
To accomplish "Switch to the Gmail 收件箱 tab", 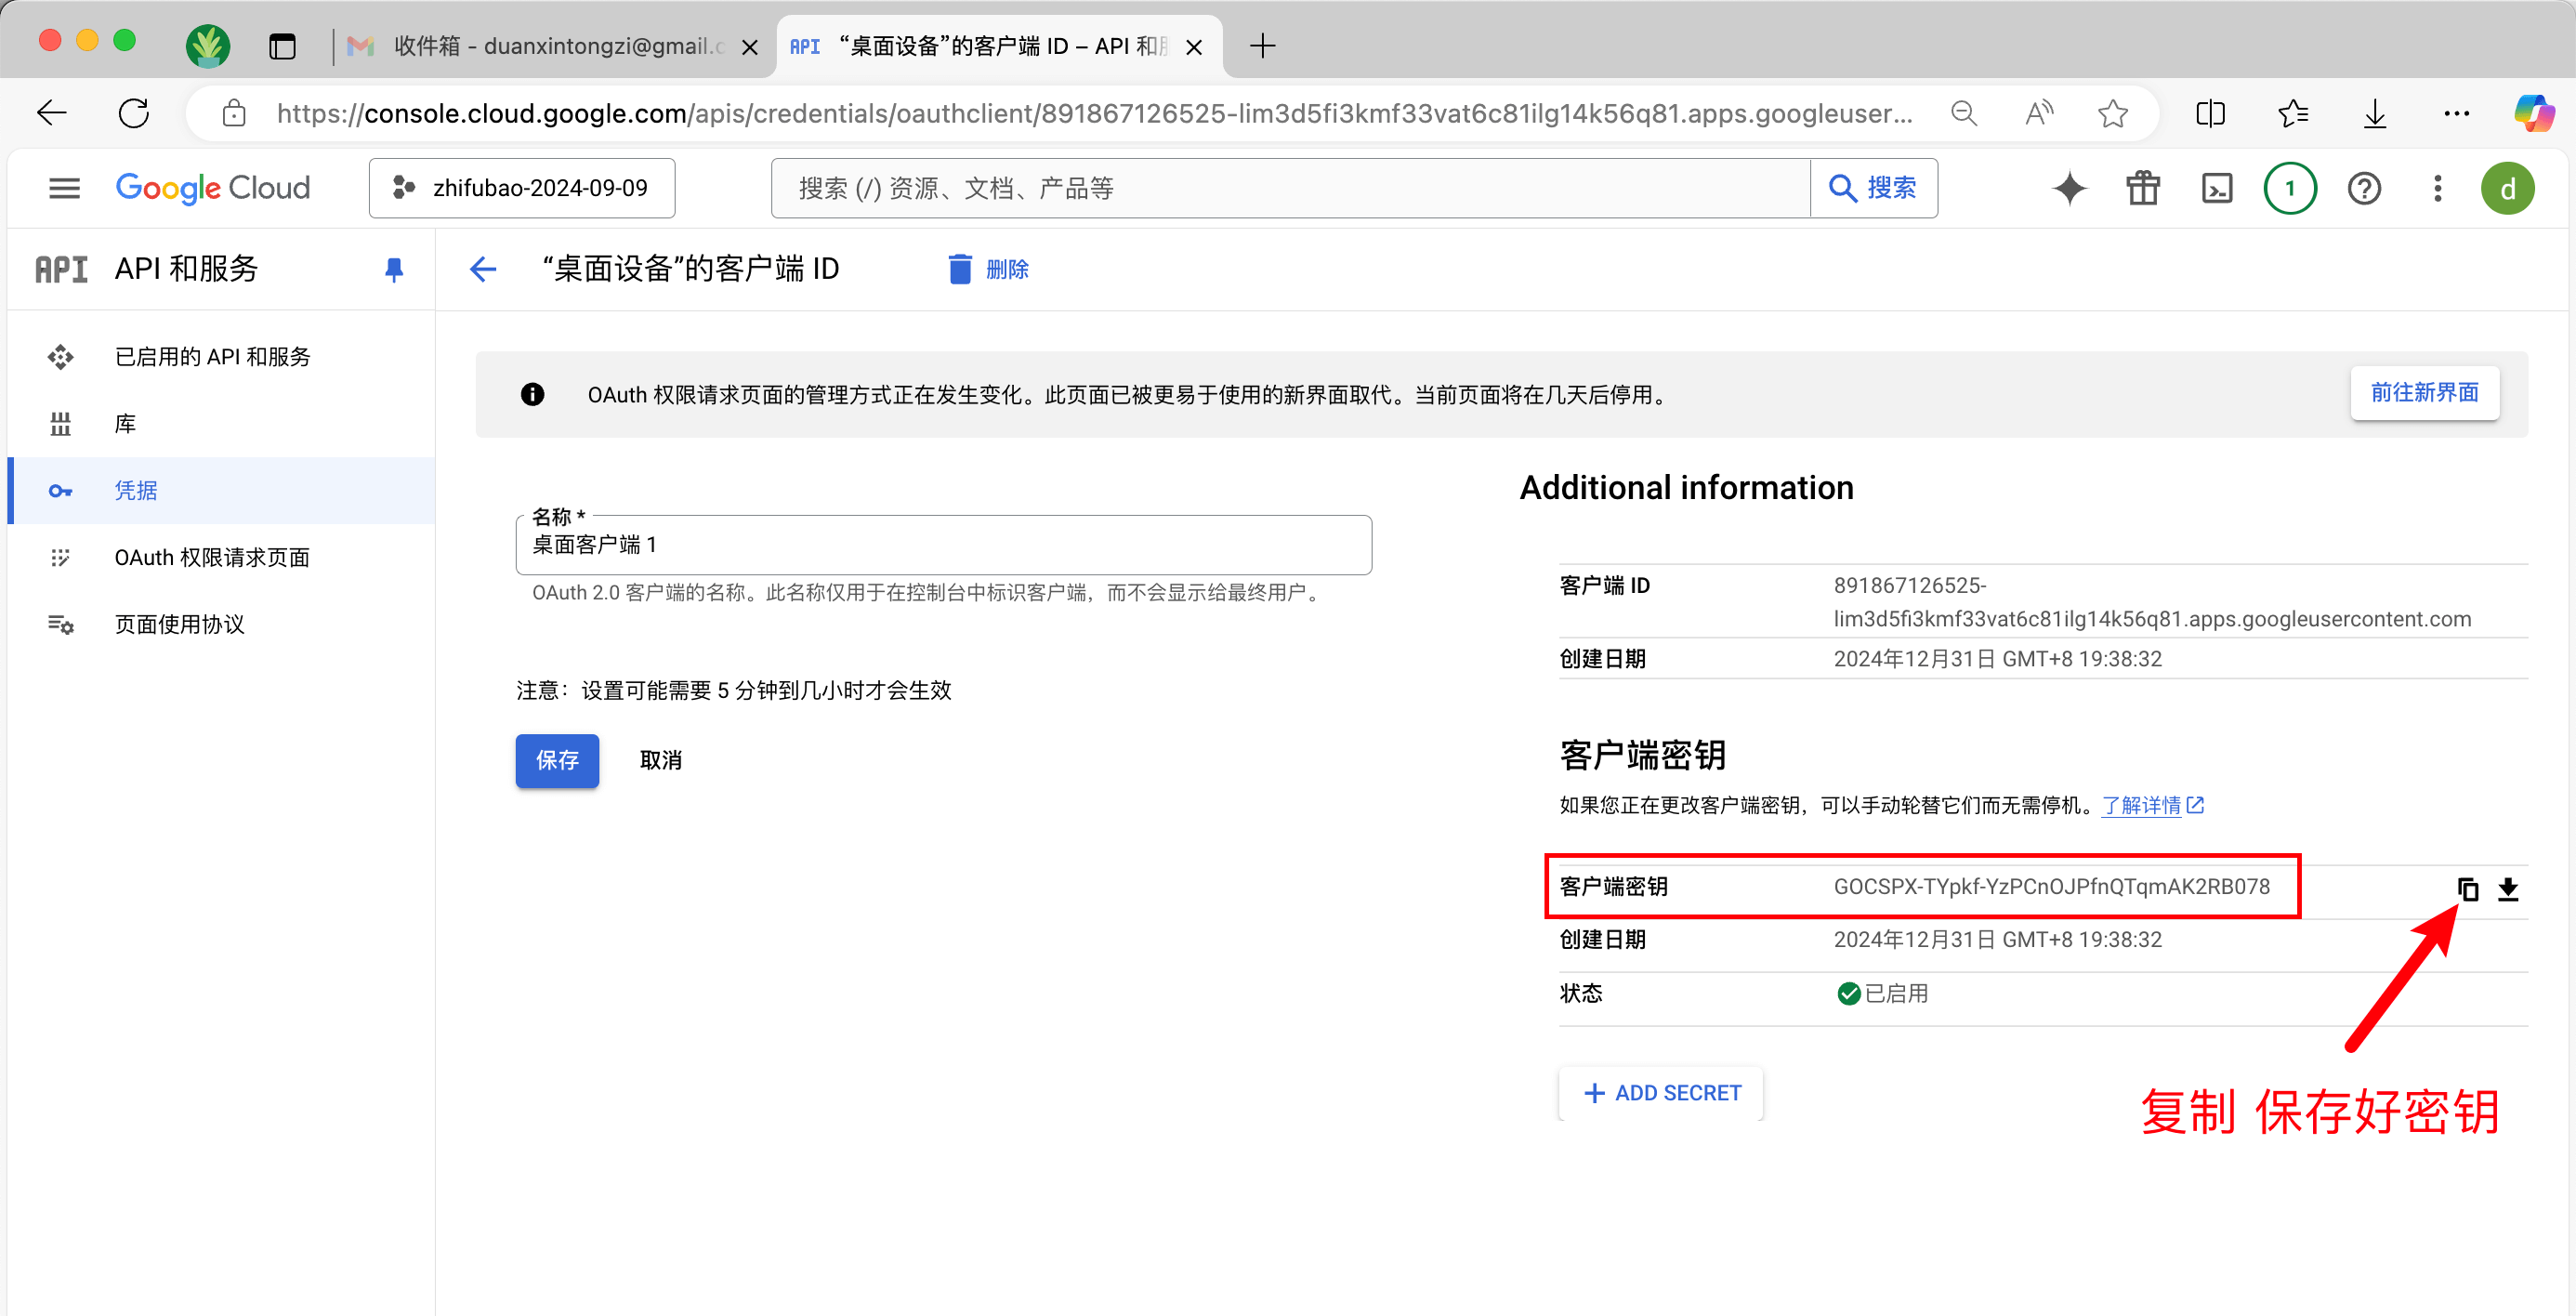I will [550, 46].
